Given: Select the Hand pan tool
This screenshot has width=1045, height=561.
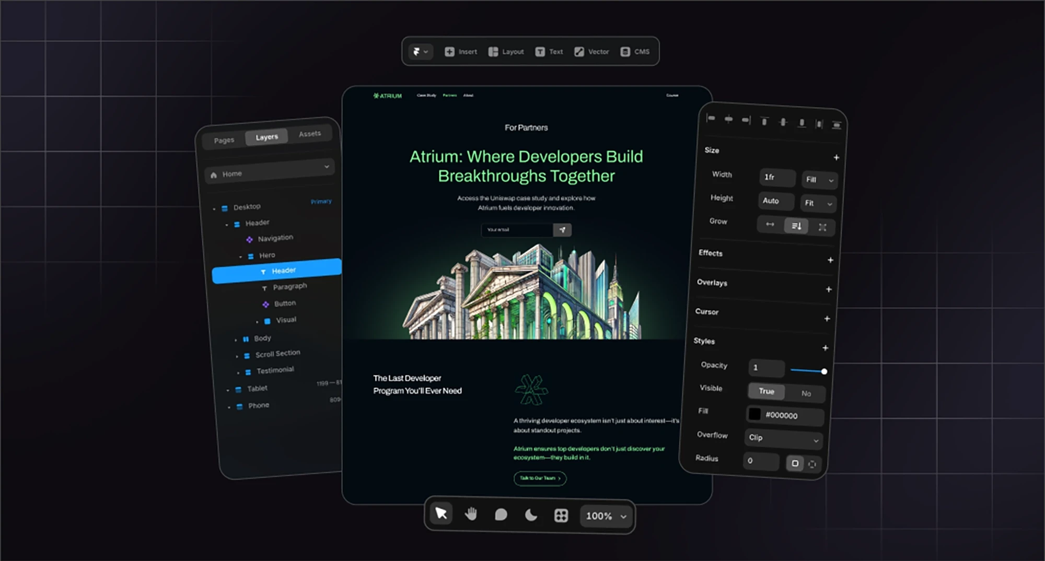Looking at the screenshot, I should pyautogui.click(x=470, y=516).
